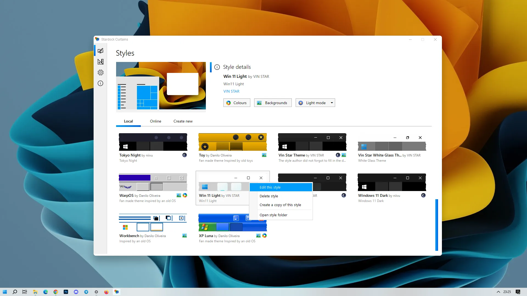Click dark mode moon icon on Tokyo Night
The height and width of the screenshot is (296, 527).
click(x=184, y=155)
